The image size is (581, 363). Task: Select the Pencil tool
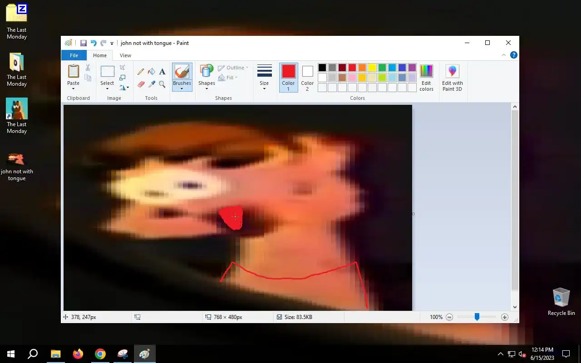point(141,72)
